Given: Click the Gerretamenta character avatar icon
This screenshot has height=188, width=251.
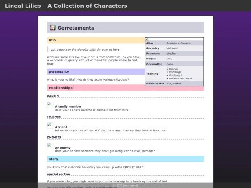Looking at the screenshot, I should pyautogui.click(x=53, y=27).
